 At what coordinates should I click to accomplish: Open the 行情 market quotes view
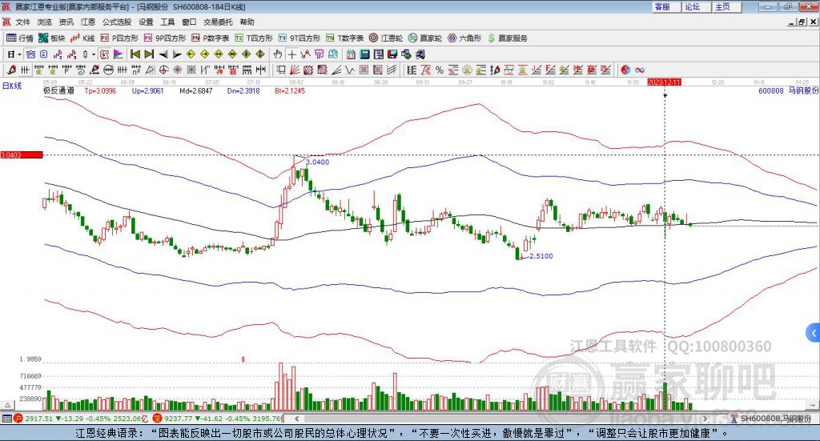pos(19,38)
